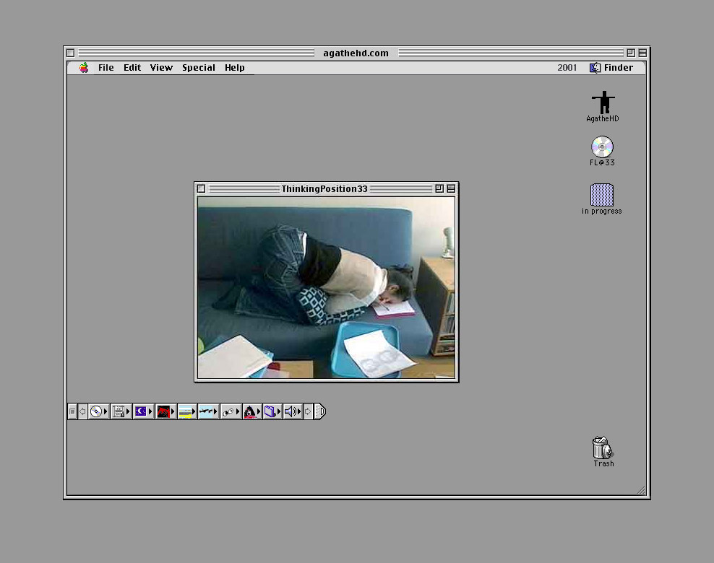Open the red and black picture module
The width and height of the screenshot is (714, 563).
tap(165, 411)
